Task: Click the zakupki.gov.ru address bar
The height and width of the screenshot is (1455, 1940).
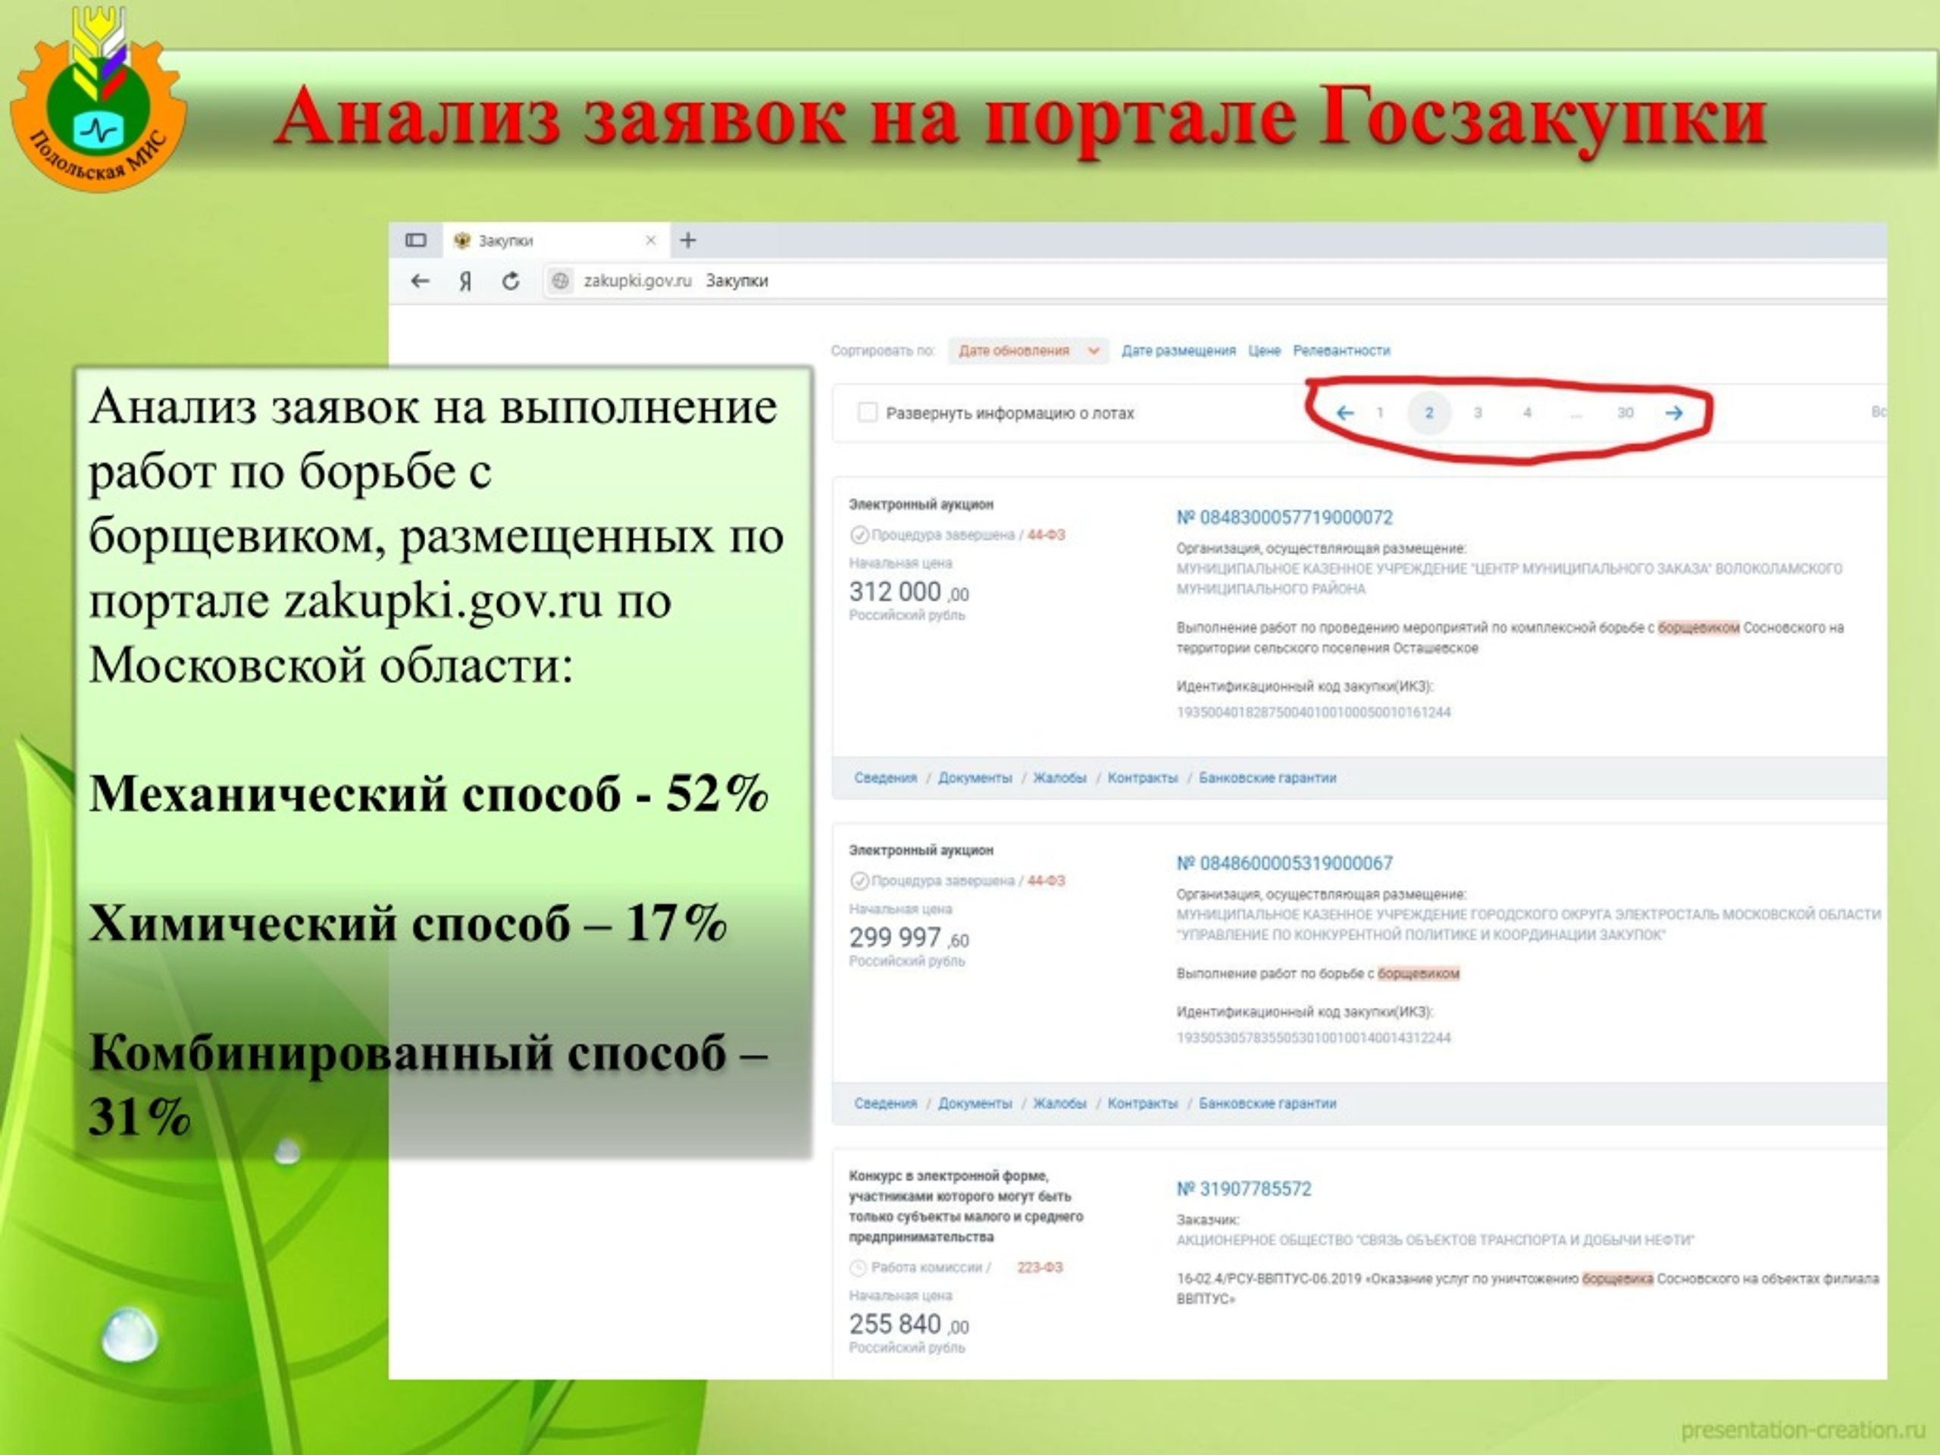Action: point(1215,280)
